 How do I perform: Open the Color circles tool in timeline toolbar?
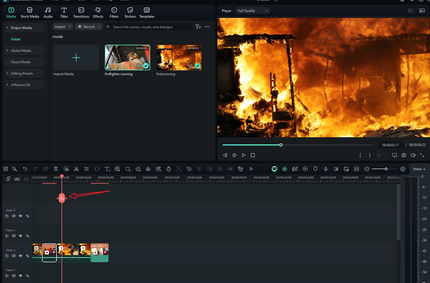148,169
